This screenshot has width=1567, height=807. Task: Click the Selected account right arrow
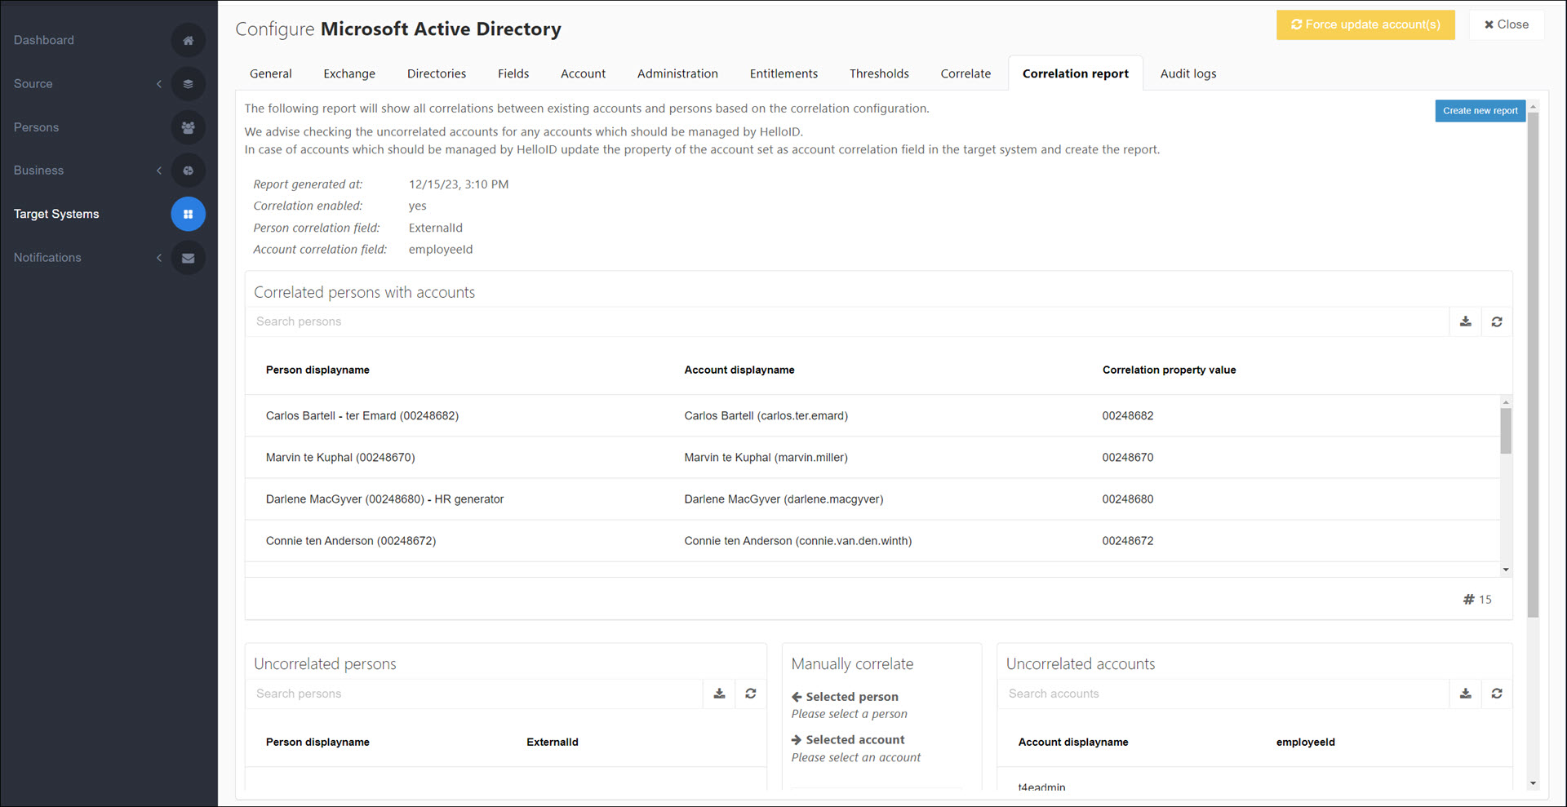tap(797, 740)
